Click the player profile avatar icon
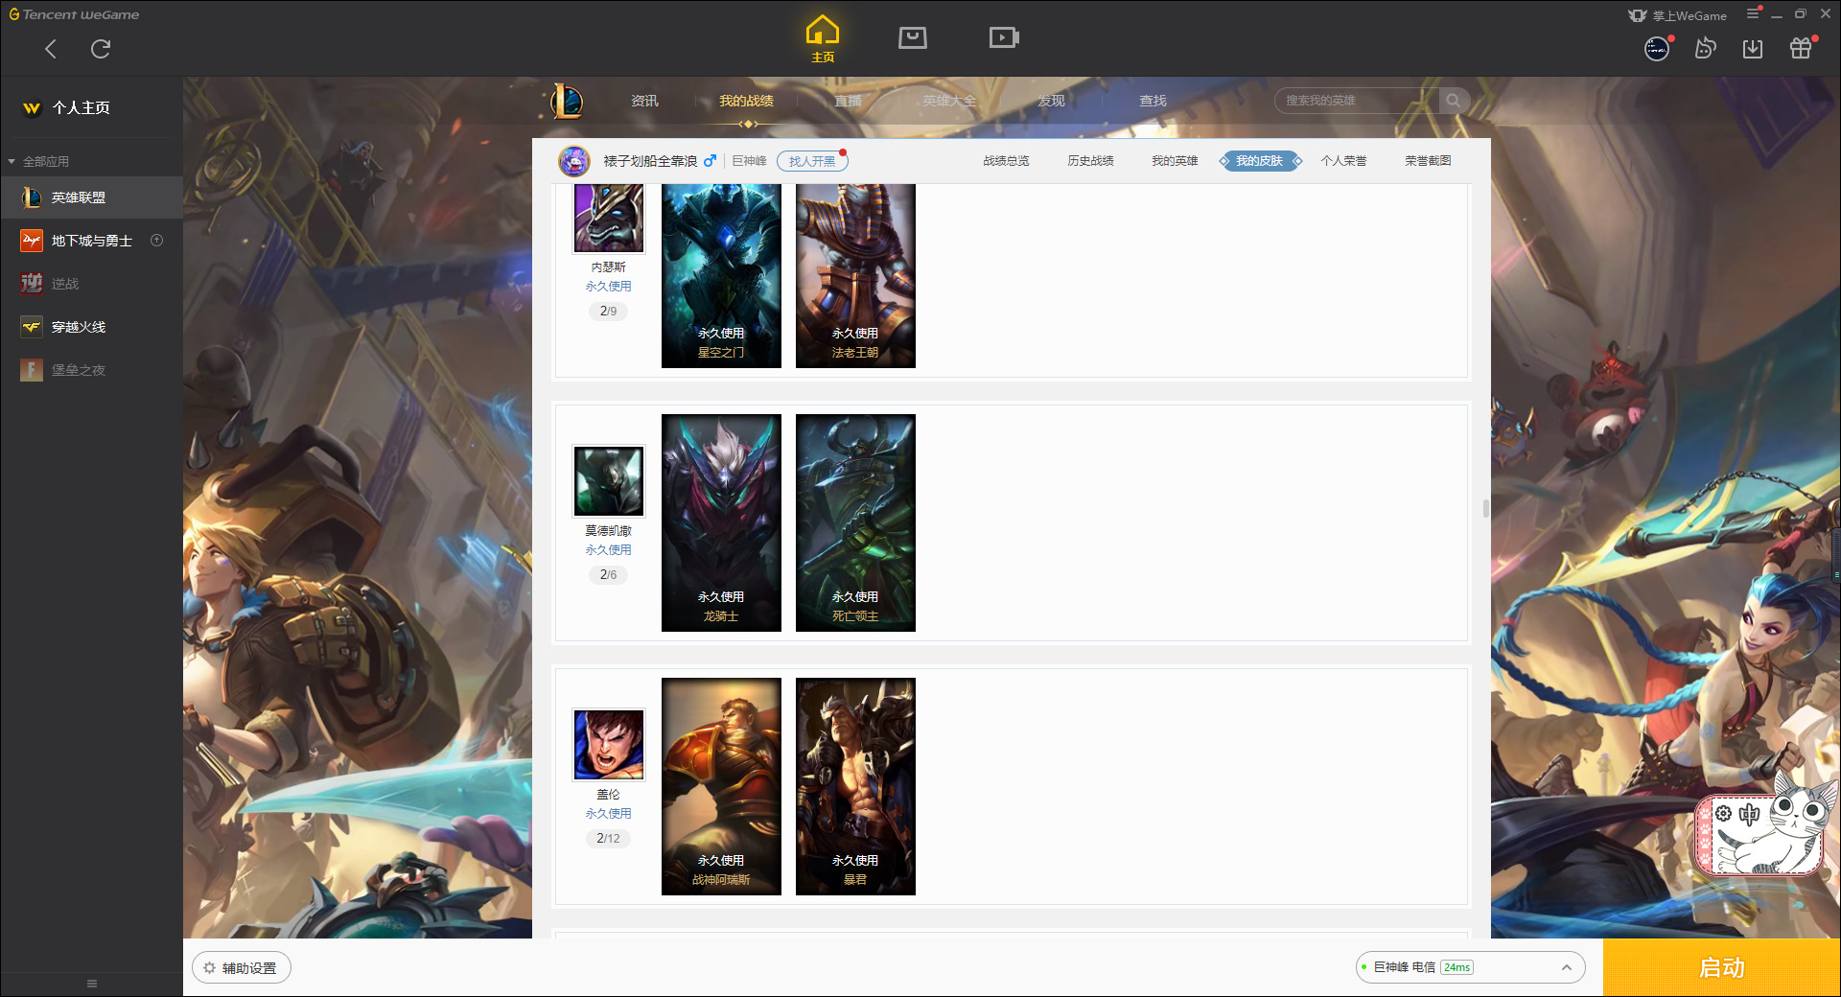Image resolution: width=1841 pixels, height=997 pixels. [x=574, y=161]
